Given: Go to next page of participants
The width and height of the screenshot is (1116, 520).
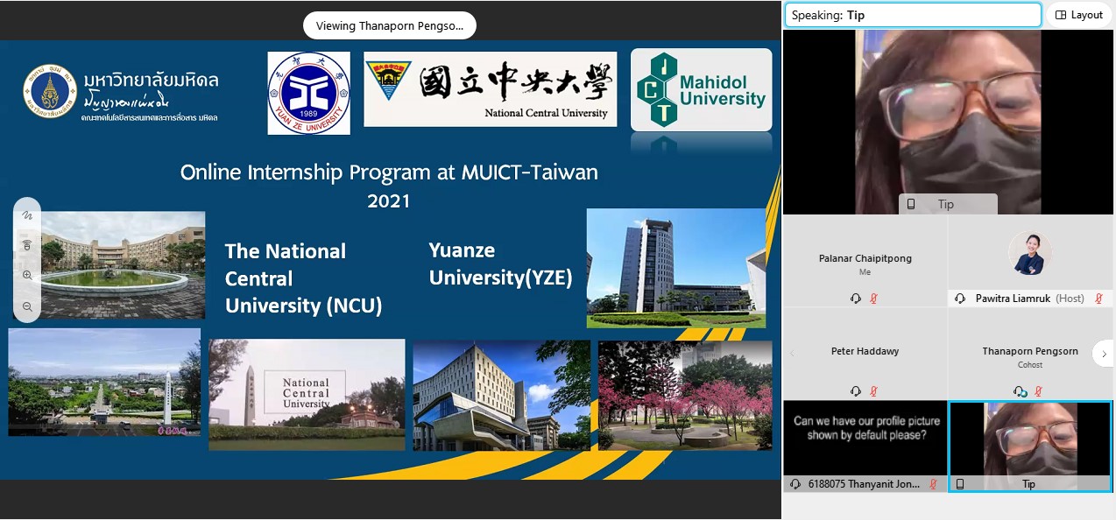Looking at the screenshot, I should [x=1102, y=354].
